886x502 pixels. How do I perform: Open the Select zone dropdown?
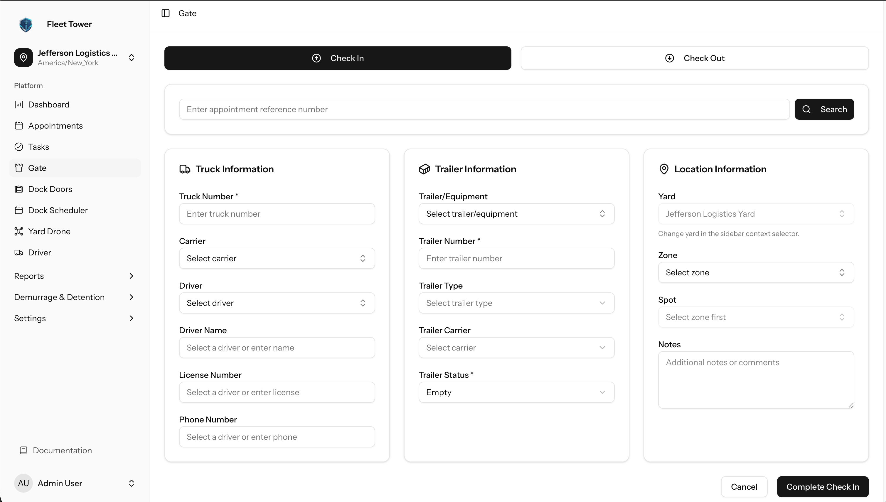755,272
